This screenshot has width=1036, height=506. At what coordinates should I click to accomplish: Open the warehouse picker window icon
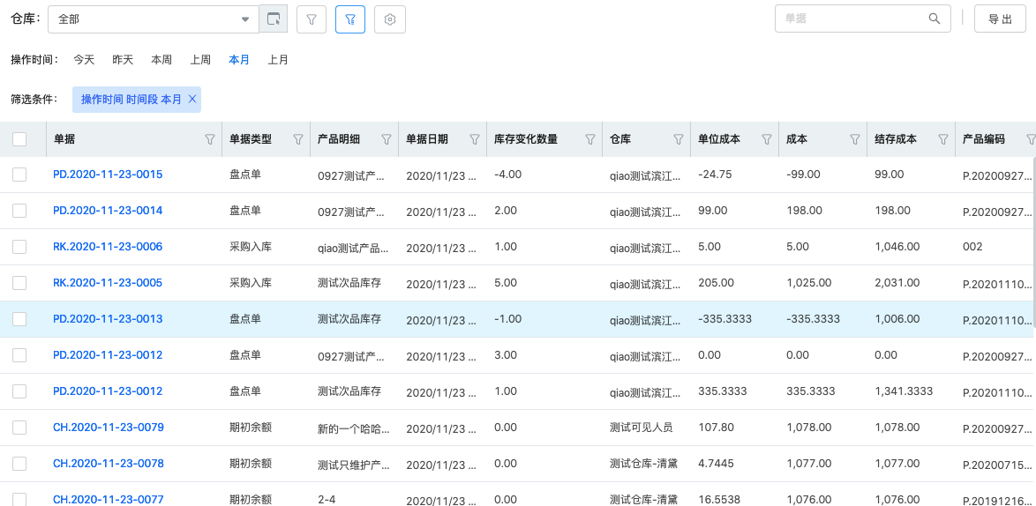(274, 19)
